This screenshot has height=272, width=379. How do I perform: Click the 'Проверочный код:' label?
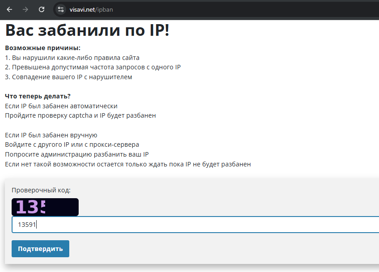tap(41, 190)
